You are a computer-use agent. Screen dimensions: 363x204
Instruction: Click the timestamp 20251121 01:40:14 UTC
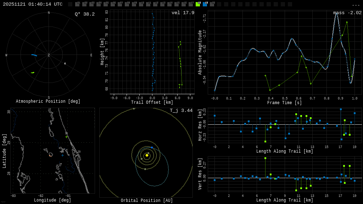pos(33,4)
